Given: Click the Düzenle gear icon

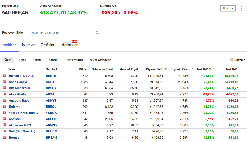Looking at the screenshot, I should (x=231, y=60).
